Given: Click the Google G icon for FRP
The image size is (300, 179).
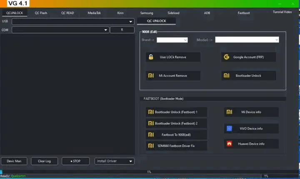Looking at the screenshot, I should coord(227,57).
